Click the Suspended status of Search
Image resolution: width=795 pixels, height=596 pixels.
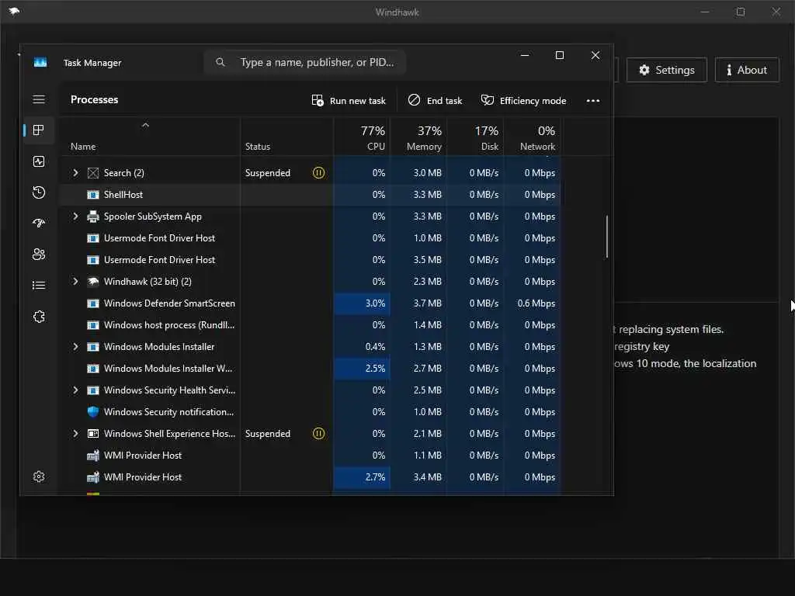(268, 173)
